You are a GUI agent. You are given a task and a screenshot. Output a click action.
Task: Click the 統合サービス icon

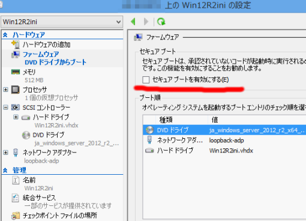(x=16, y=198)
